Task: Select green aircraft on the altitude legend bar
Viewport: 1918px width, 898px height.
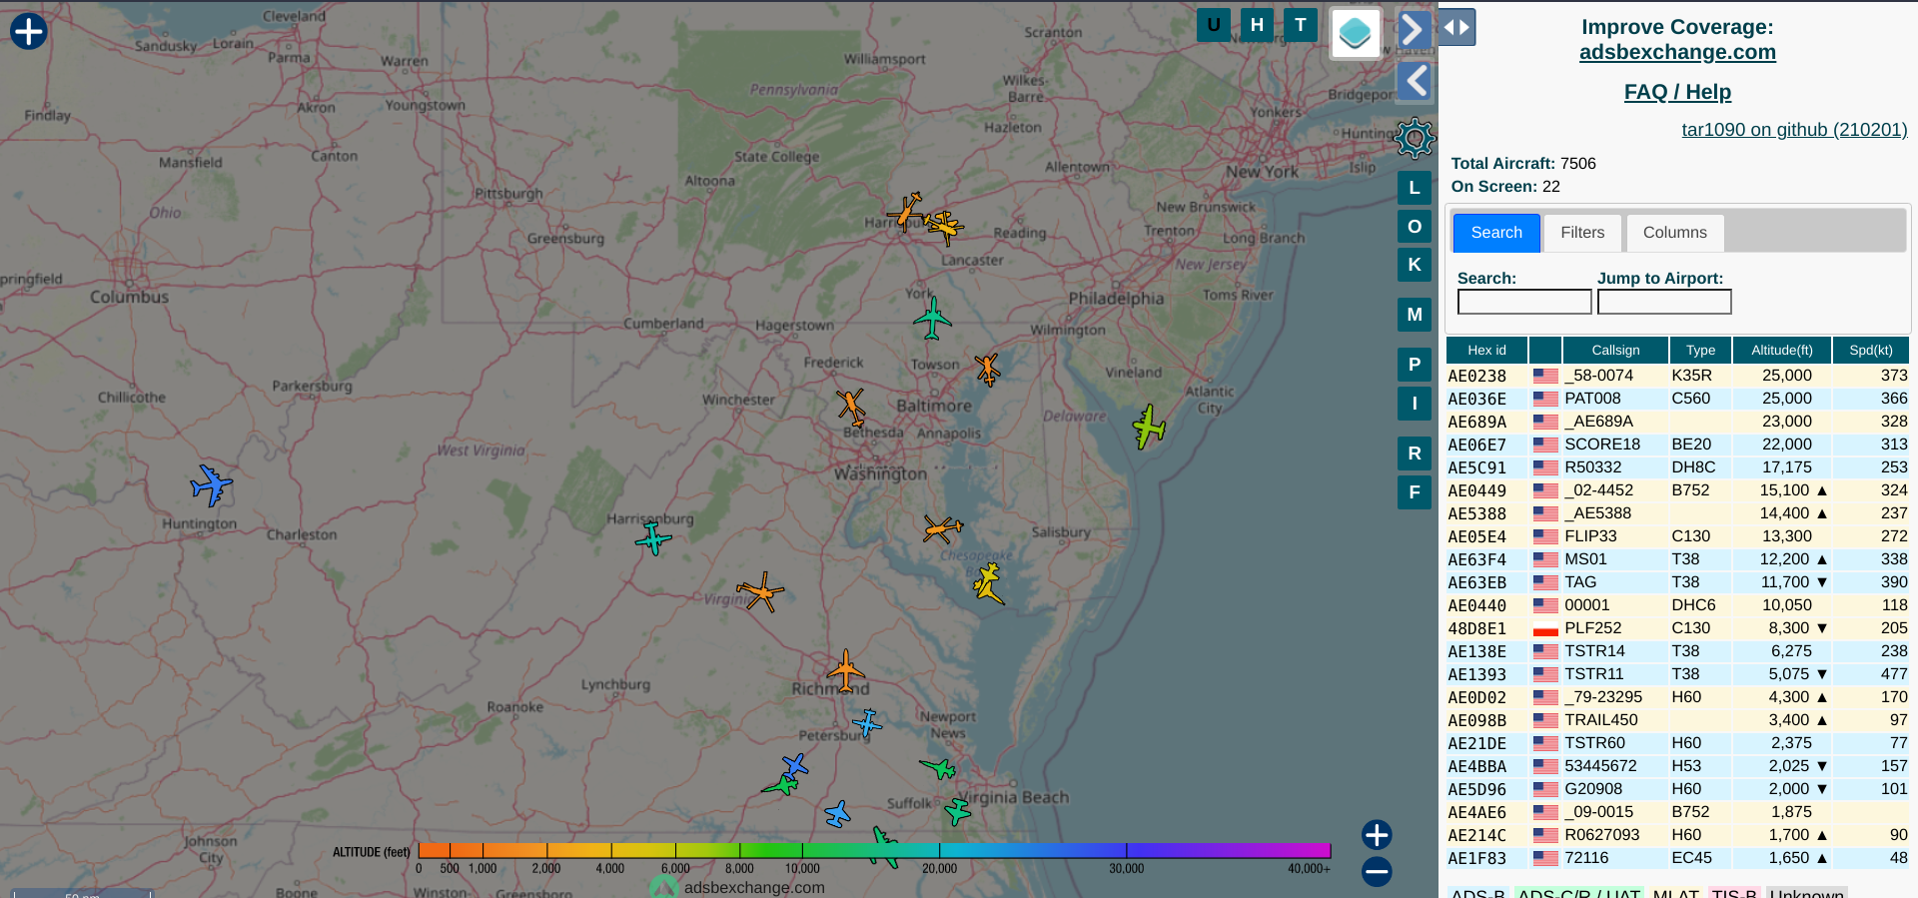Action: [885, 846]
